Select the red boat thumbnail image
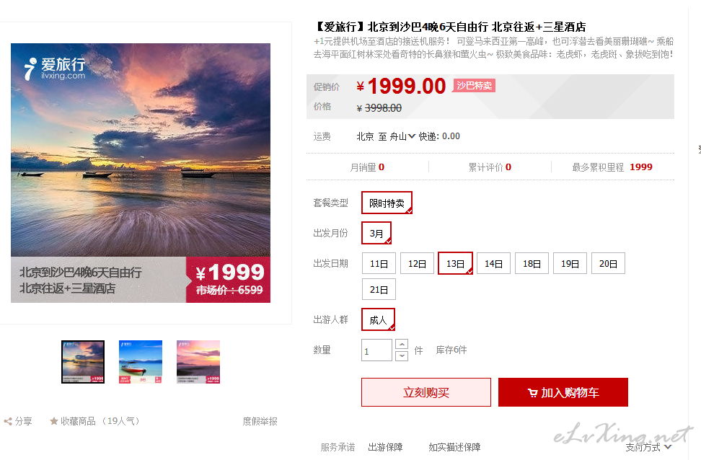 point(141,362)
